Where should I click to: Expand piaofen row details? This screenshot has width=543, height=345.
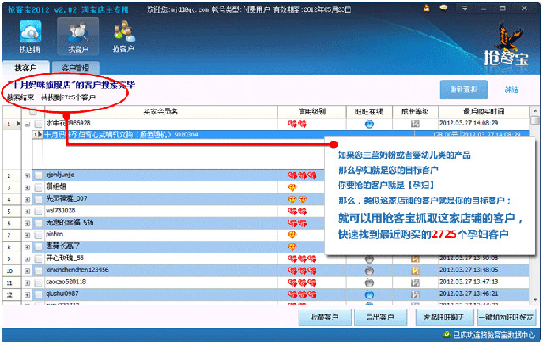pos(27,236)
